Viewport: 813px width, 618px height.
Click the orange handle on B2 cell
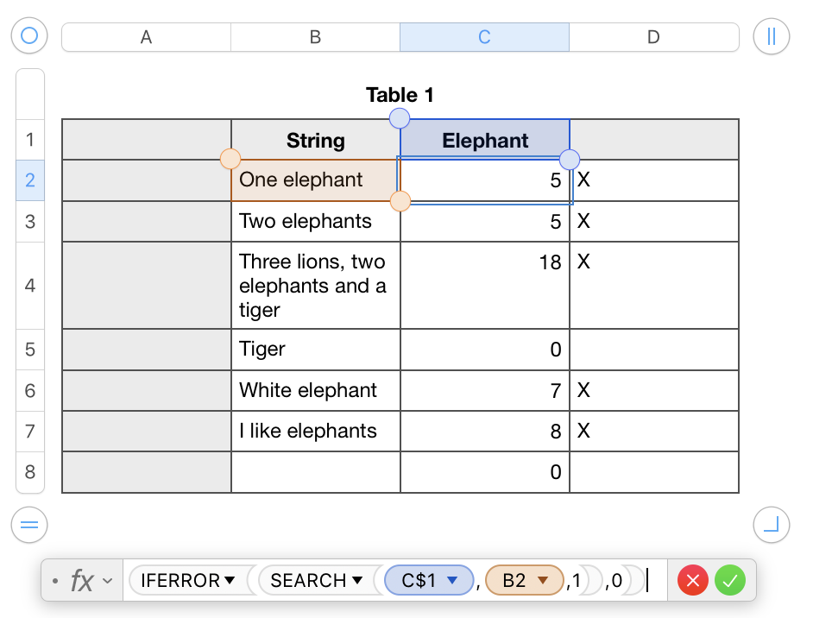(x=230, y=159)
